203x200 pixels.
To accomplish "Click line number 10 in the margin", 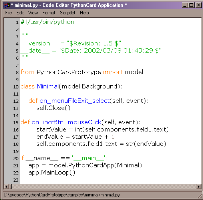I will coord(16,87).
